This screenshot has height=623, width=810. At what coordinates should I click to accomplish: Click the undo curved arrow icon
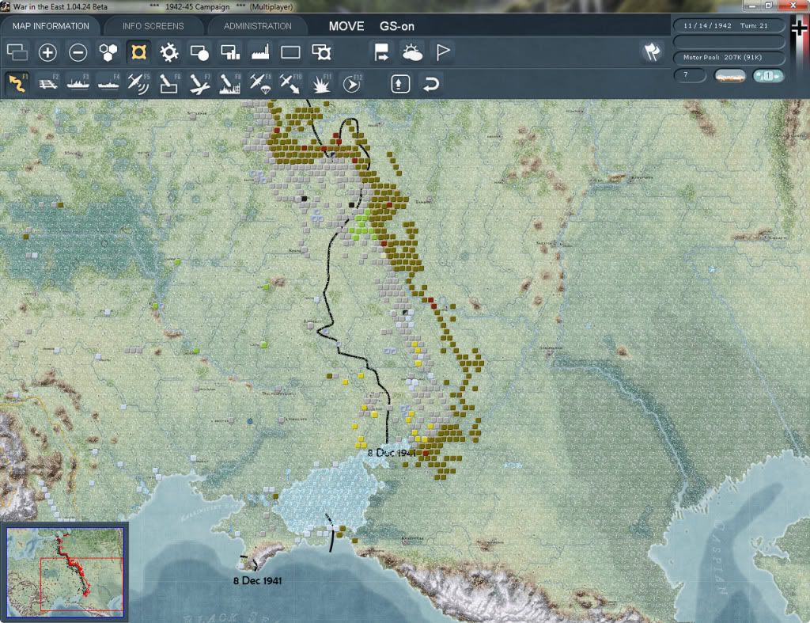point(430,84)
